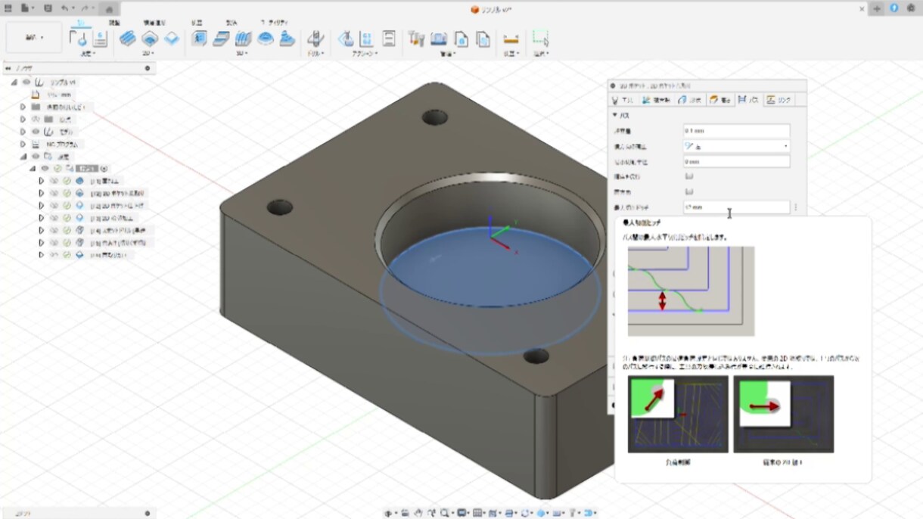Click the Measure icon in Inspect group

pos(511,39)
